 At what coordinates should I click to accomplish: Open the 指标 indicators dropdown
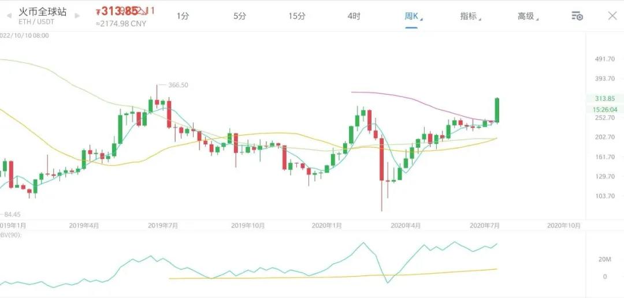[470, 16]
